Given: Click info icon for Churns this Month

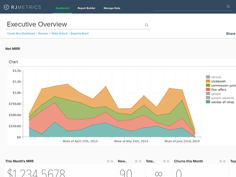Looking at the screenshot, I should pyautogui.click(x=220, y=161).
